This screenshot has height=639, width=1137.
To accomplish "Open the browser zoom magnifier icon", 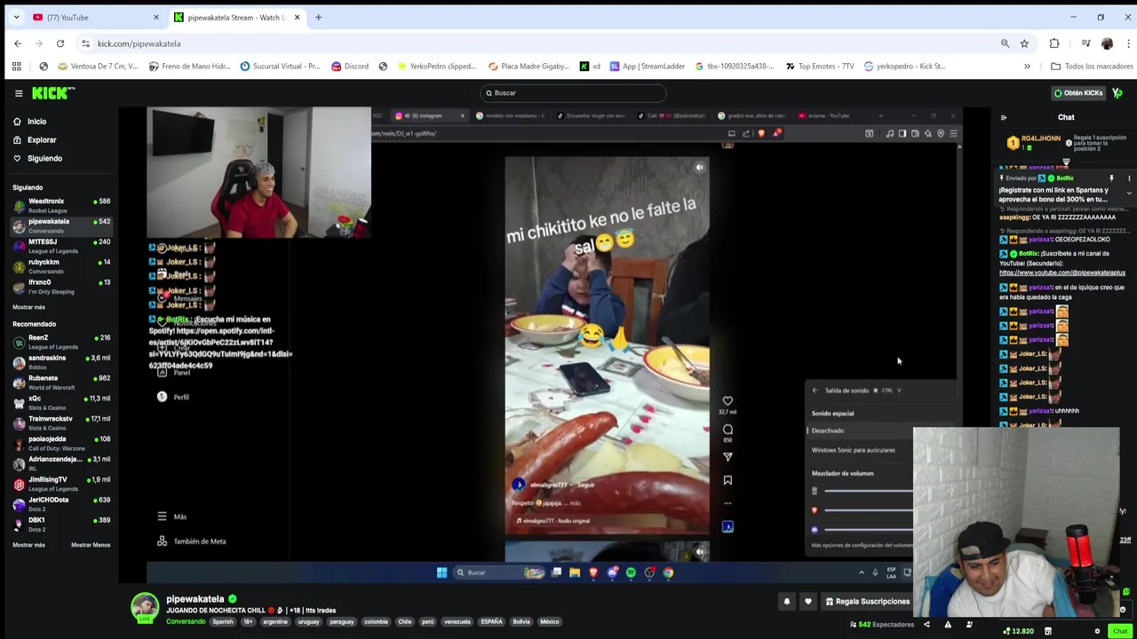I will [1006, 43].
